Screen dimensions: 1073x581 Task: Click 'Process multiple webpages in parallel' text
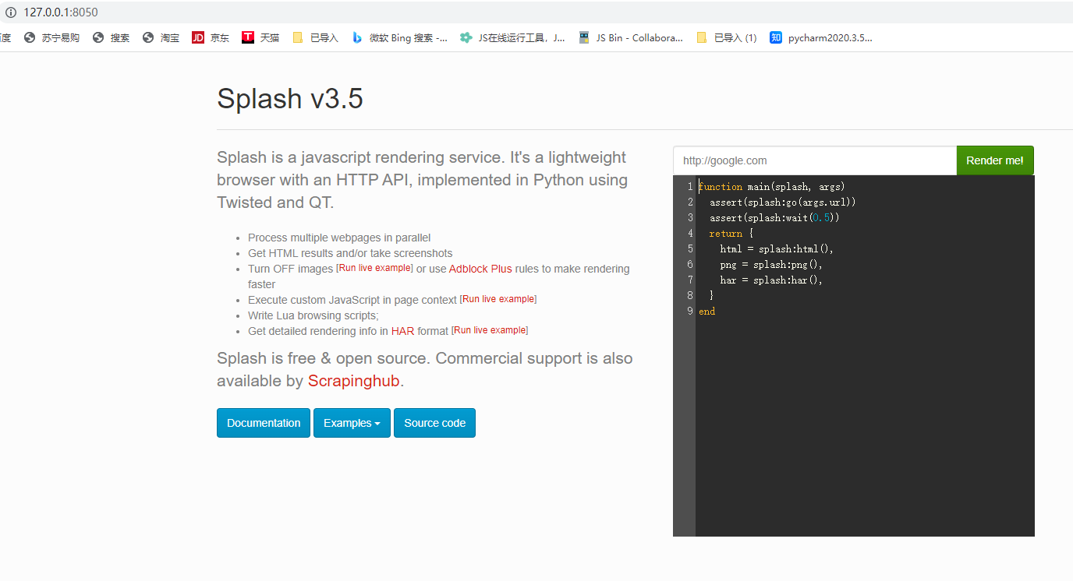(x=339, y=238)
